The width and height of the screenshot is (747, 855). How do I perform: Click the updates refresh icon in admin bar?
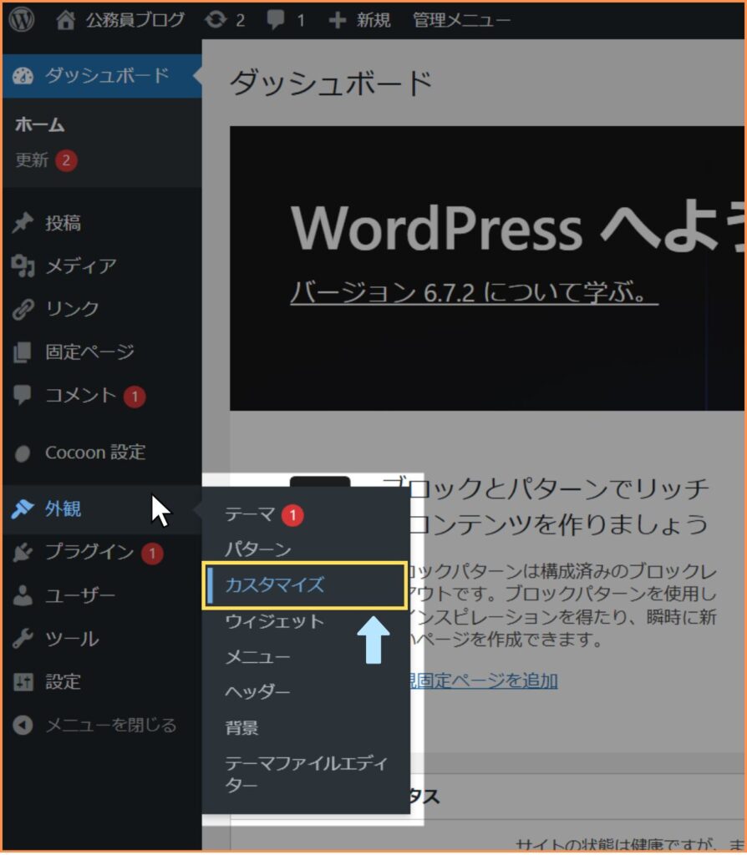click(x=216, y=20)
